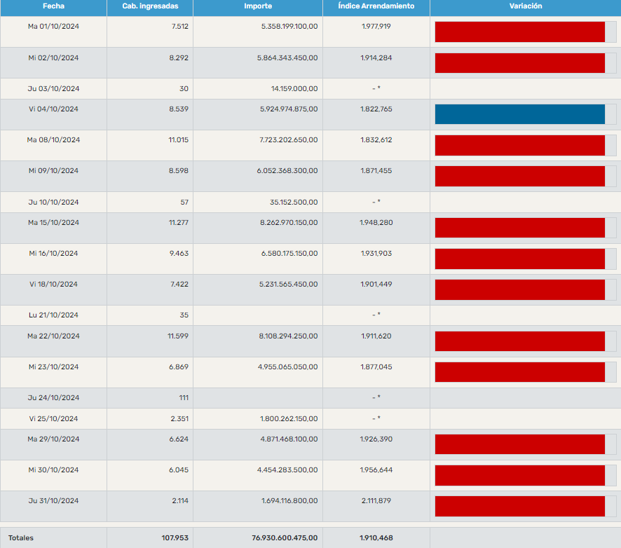Click the heads count 11.599

pos(178,336)
